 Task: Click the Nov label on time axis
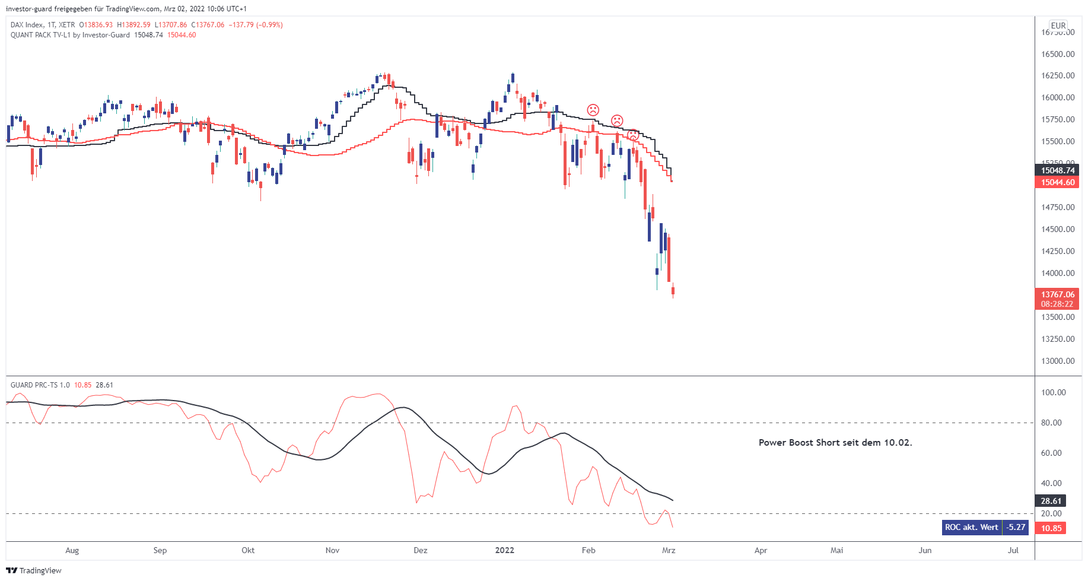pyautogui.click(x=332, y=550)
